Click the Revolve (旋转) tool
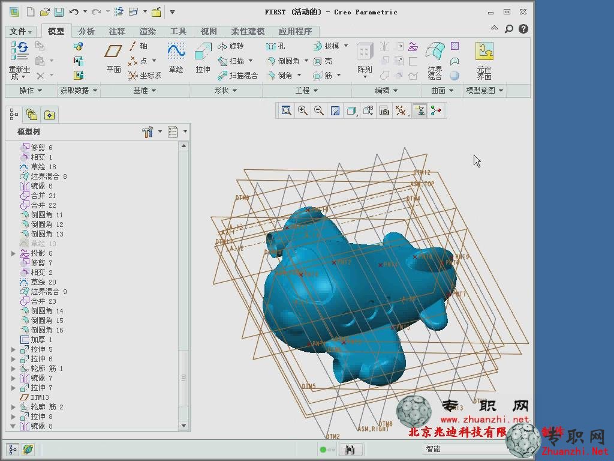The width and height of the screenshot is (614, 461). click(231, 46)
